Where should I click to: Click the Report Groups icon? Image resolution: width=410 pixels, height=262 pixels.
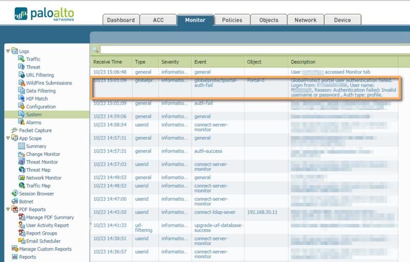[x=22, y=233]
